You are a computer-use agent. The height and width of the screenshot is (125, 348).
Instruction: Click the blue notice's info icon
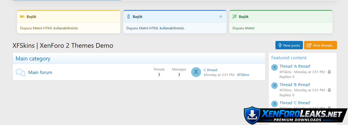tap(128, 17)
